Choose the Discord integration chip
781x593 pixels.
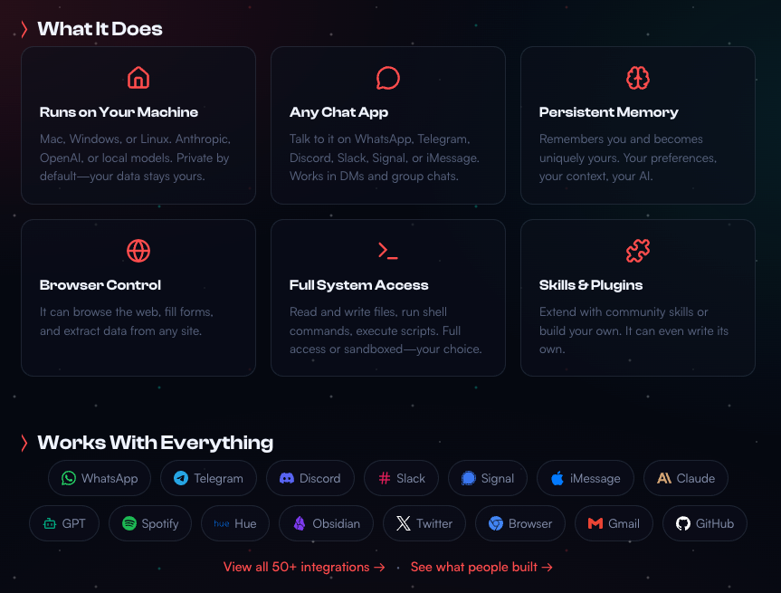pyautogui.click(x=310, y=478)
